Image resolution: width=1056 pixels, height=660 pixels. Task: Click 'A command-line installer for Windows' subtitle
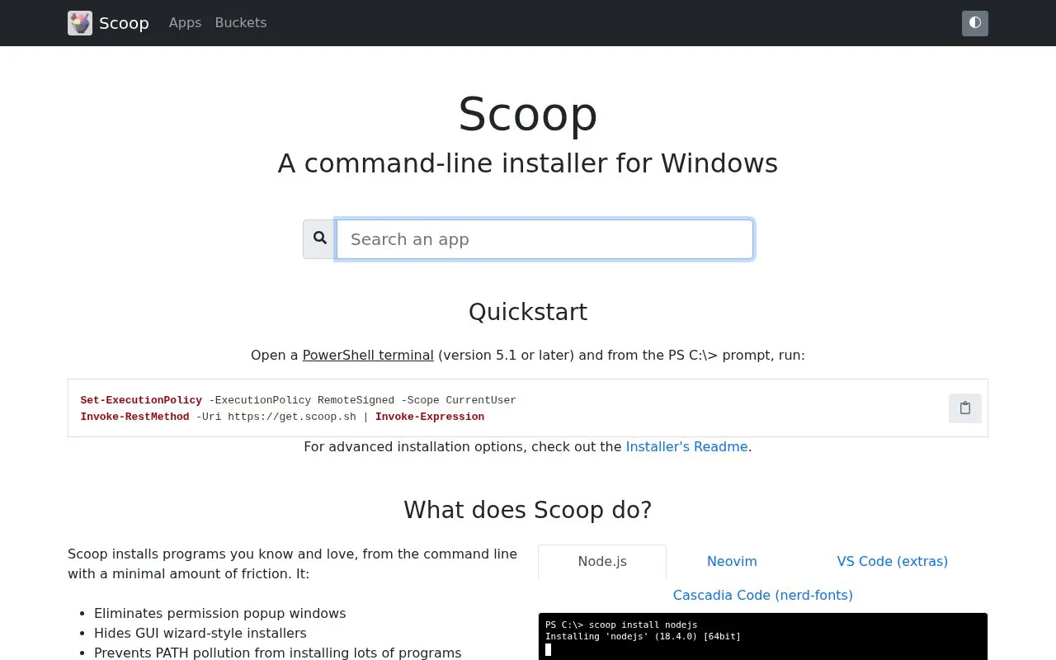click(528, 163)
